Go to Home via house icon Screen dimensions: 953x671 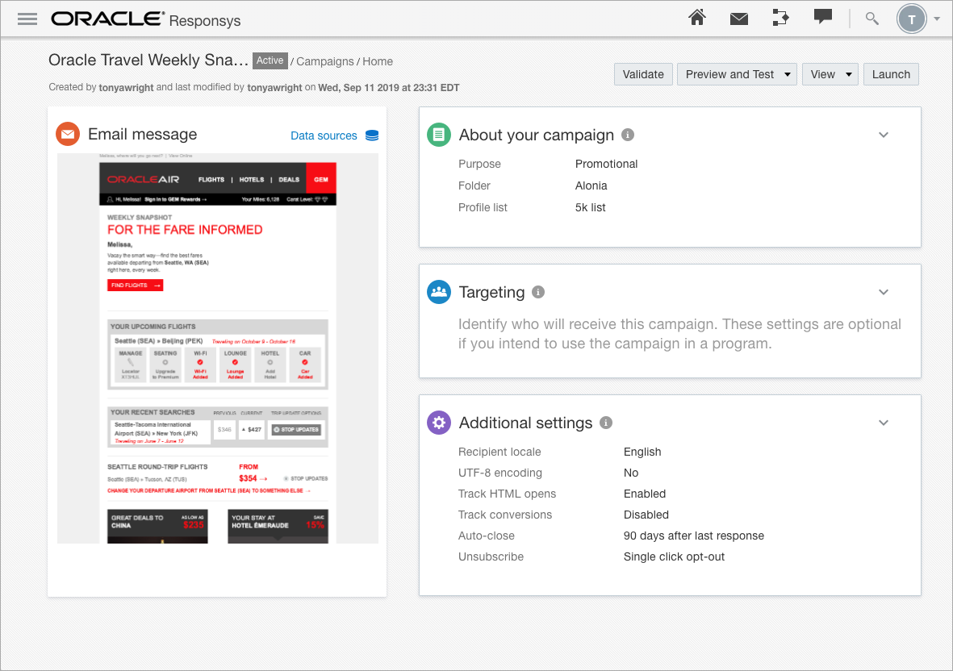coord(697,18)
